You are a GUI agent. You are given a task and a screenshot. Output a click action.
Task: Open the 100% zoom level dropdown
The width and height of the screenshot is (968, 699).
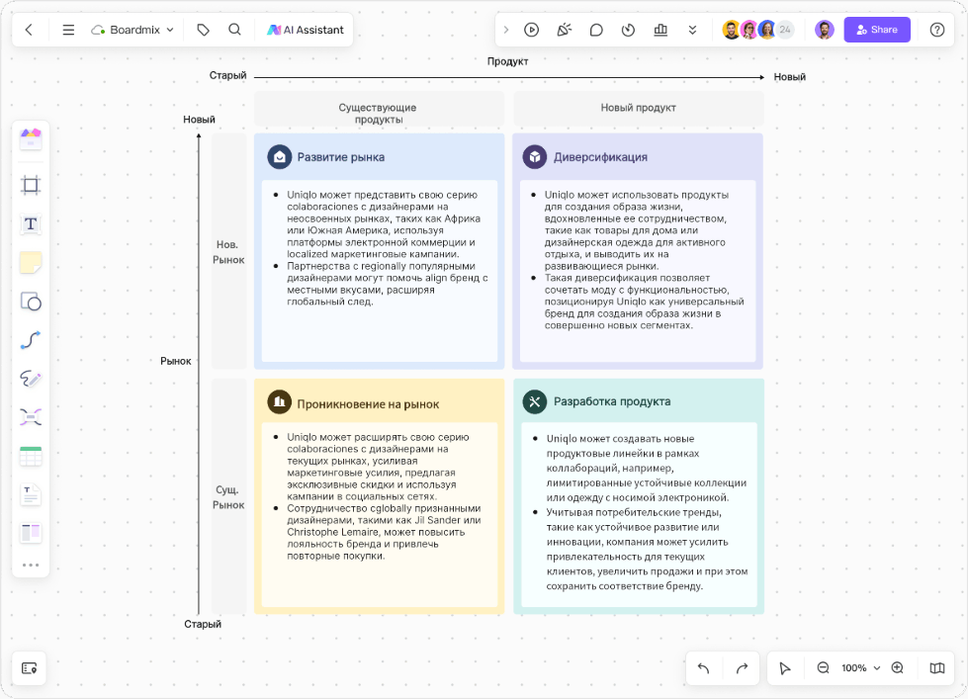[860, 668]
